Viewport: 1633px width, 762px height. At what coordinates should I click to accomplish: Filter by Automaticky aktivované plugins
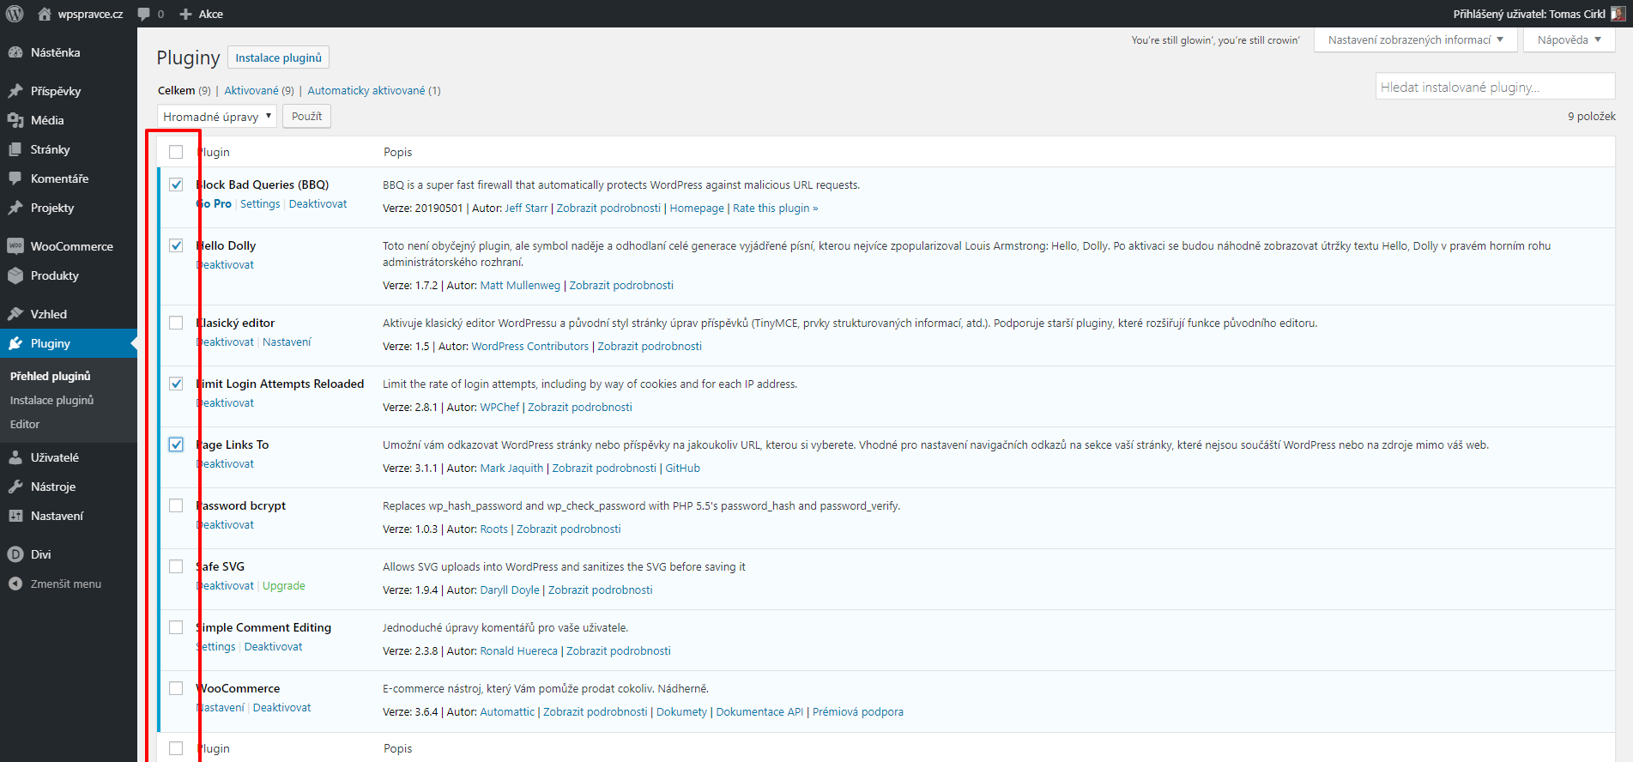click(x=366, y=90)
